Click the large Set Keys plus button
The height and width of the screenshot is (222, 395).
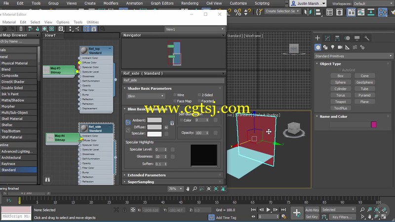tap(297, 213)
